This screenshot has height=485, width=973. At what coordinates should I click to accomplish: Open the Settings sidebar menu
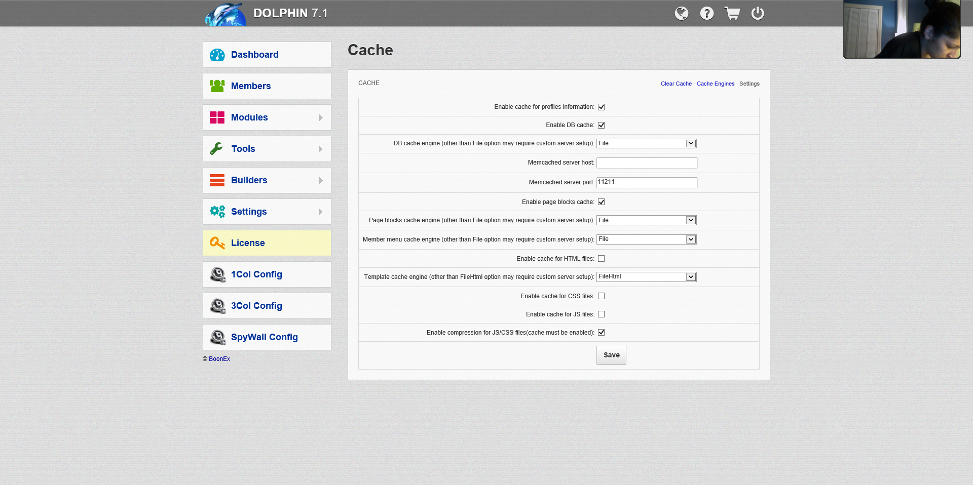(249, 212)
